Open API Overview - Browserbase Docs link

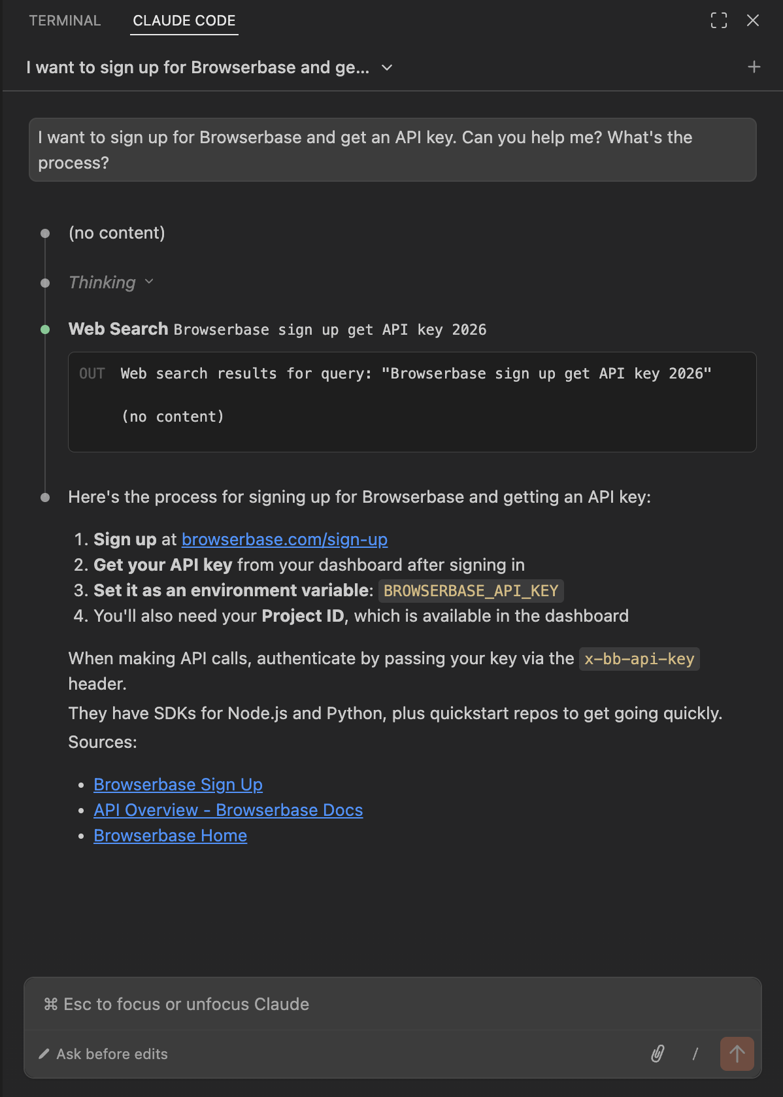click(228, 810)
